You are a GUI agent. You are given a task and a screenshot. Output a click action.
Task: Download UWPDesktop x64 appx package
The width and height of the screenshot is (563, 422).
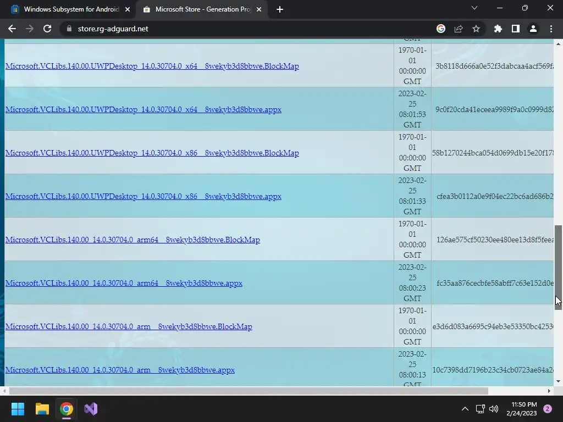(x=143, y=109)
